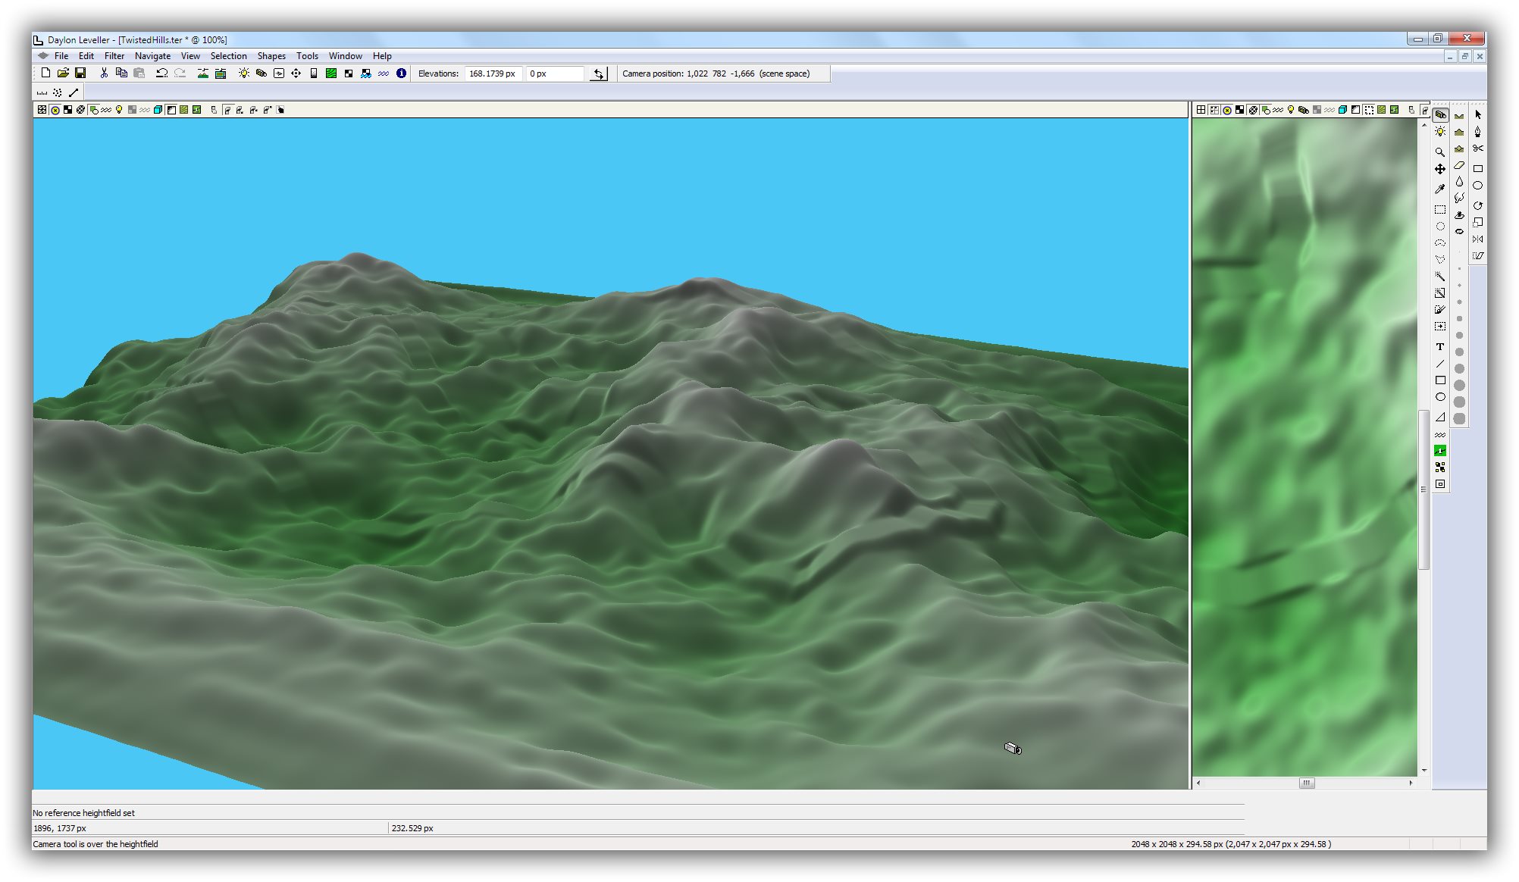1519x882 pixels.
Task: Click the Cut scissors toolbar icon
Action: (104, 73)
